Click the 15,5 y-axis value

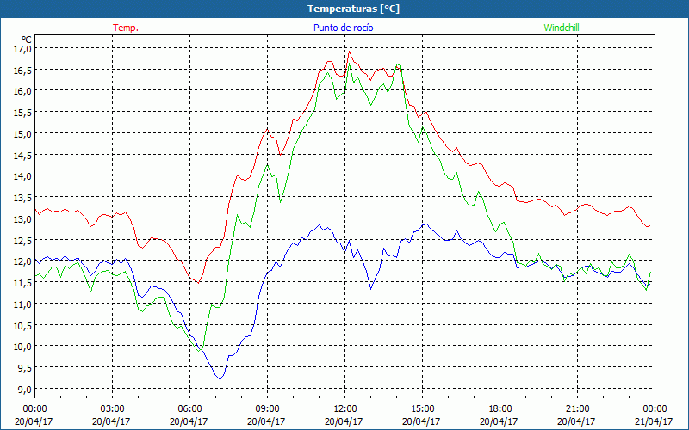[23, 113]
